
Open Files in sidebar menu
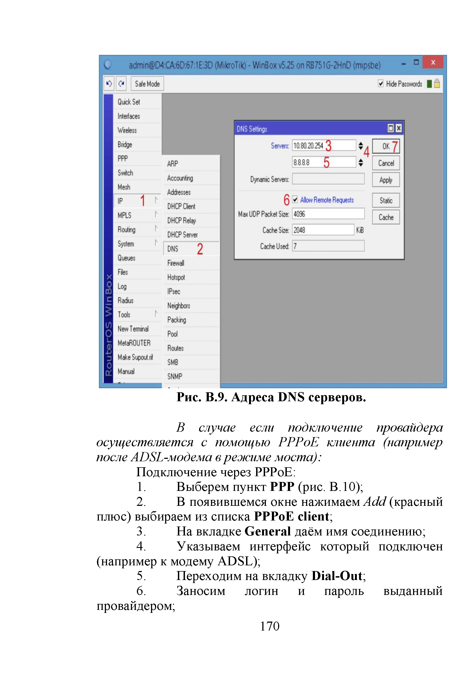point(137,272)
